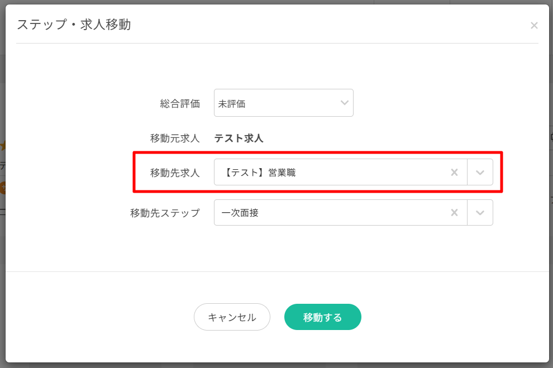This screenshot has width=553, height=368.
Task: Clear the 移動先ステップ selection
Action: pos(455,213)
